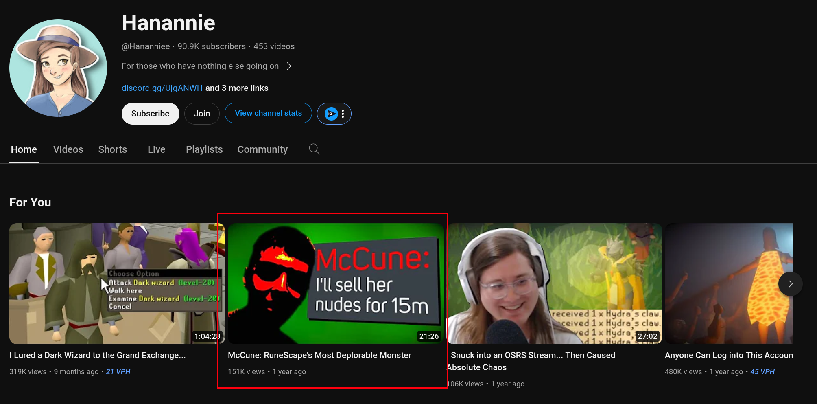817x404 pixels.
Task: Click the Hanannie channel avatar
Action: click(x=58, y=68)
